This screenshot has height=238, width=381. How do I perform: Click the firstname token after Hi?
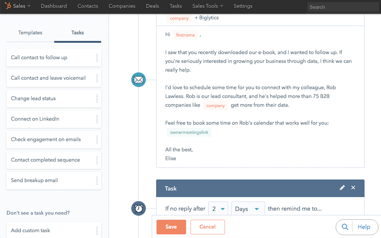(185, 35)
